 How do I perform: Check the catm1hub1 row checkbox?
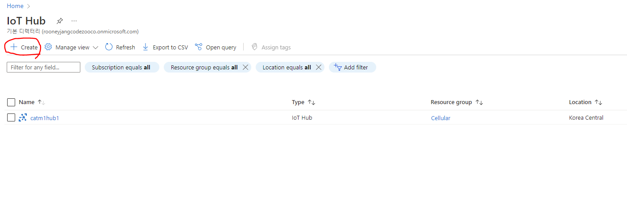(11, 117)
